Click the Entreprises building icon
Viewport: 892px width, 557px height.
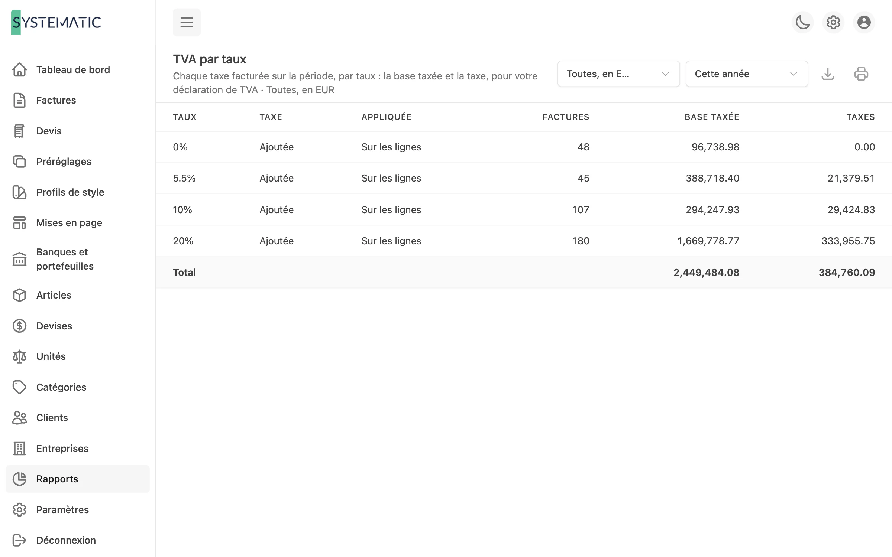(x=19, y=449)
